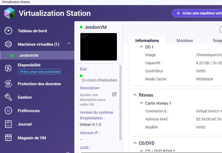Click the MAC address 52:54:00:ed:78 value

pyautogui.click(x=209, y=119)
